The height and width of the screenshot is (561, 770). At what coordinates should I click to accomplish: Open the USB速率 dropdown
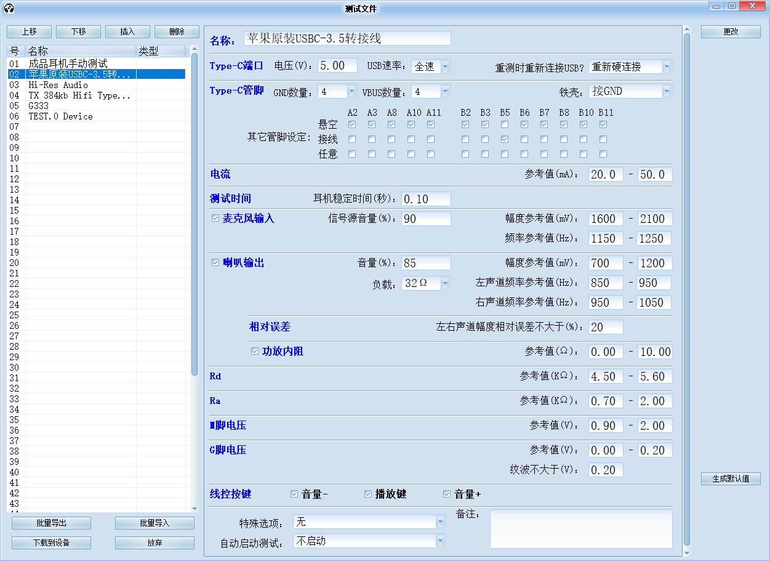click(444, 67)
